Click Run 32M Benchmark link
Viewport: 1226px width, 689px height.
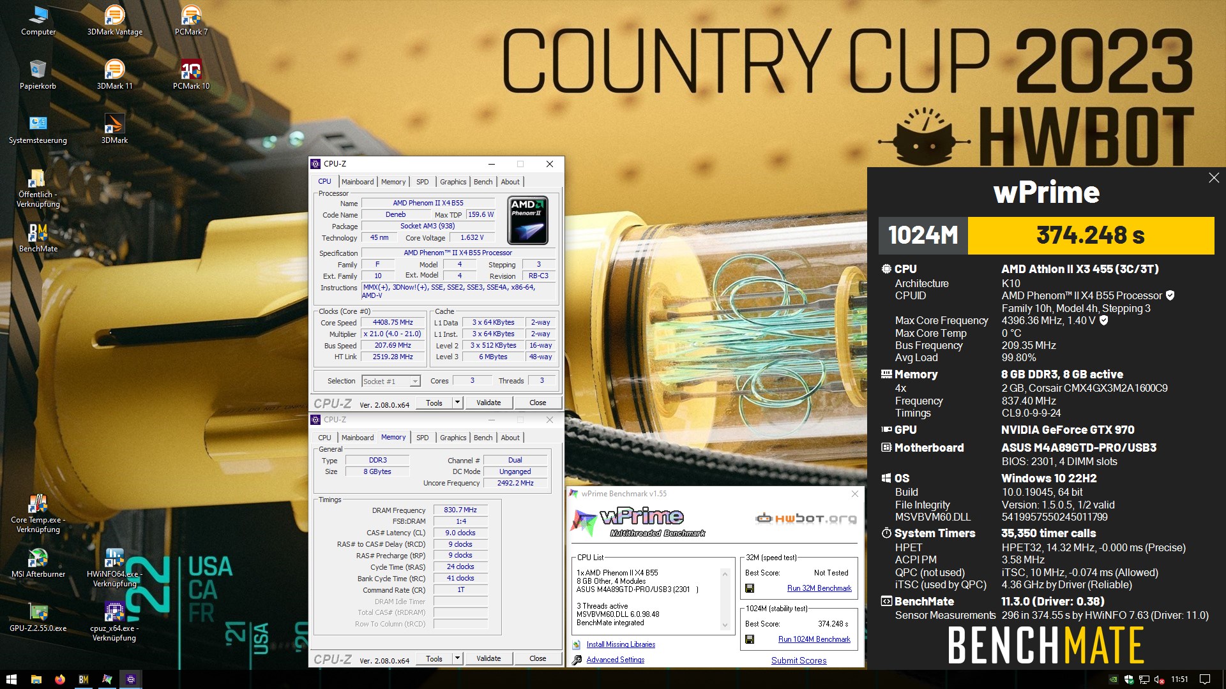click(x=819, y=588)
